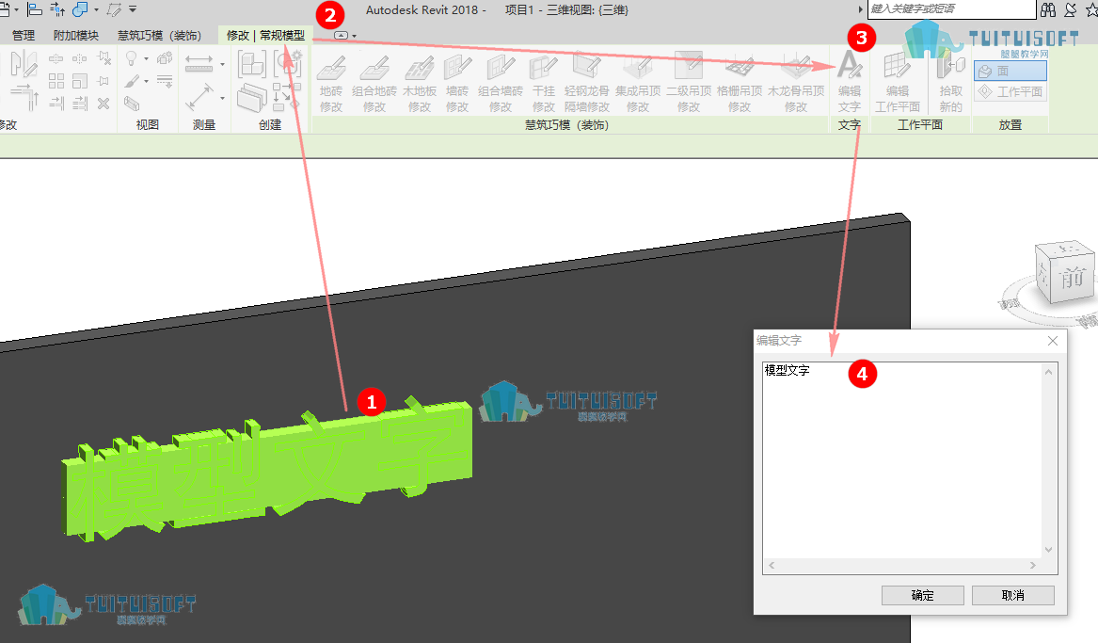Click the 墙砖修改 ribbon tool
1098x643 pixels.
pyautogui.click(x=457, y=82)
